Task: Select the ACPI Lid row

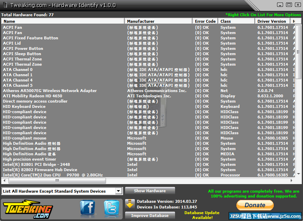Action: pyautogui.click(x=148, y=43)
